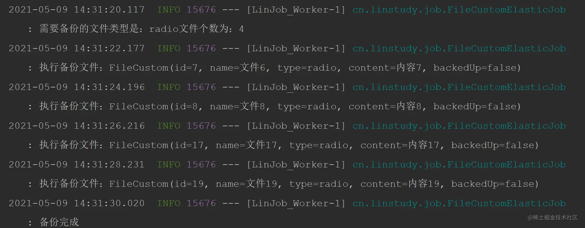Click [LinJob_Worker-1] on the 14:31:26.216 line
Image resolution: width=585 pixels, height=228 pixels.
click(296, 126)
